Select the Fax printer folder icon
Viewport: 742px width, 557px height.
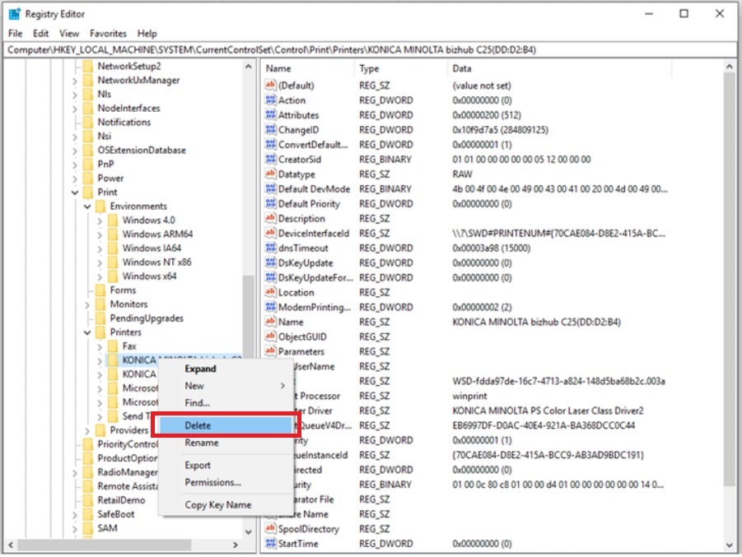113,346
